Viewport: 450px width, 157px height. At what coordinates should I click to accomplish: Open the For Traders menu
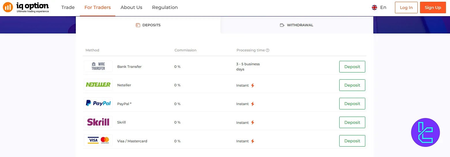point(97,8)
